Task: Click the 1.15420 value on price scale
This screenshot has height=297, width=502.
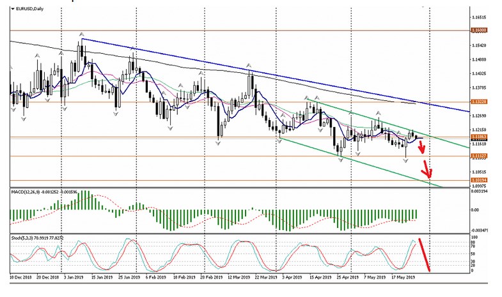Action: pyautogui.click(x=478, y=45)
